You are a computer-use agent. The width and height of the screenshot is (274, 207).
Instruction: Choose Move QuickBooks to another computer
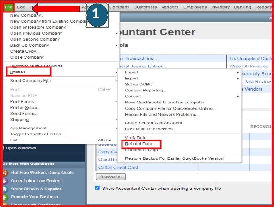[x=164, y=103]
